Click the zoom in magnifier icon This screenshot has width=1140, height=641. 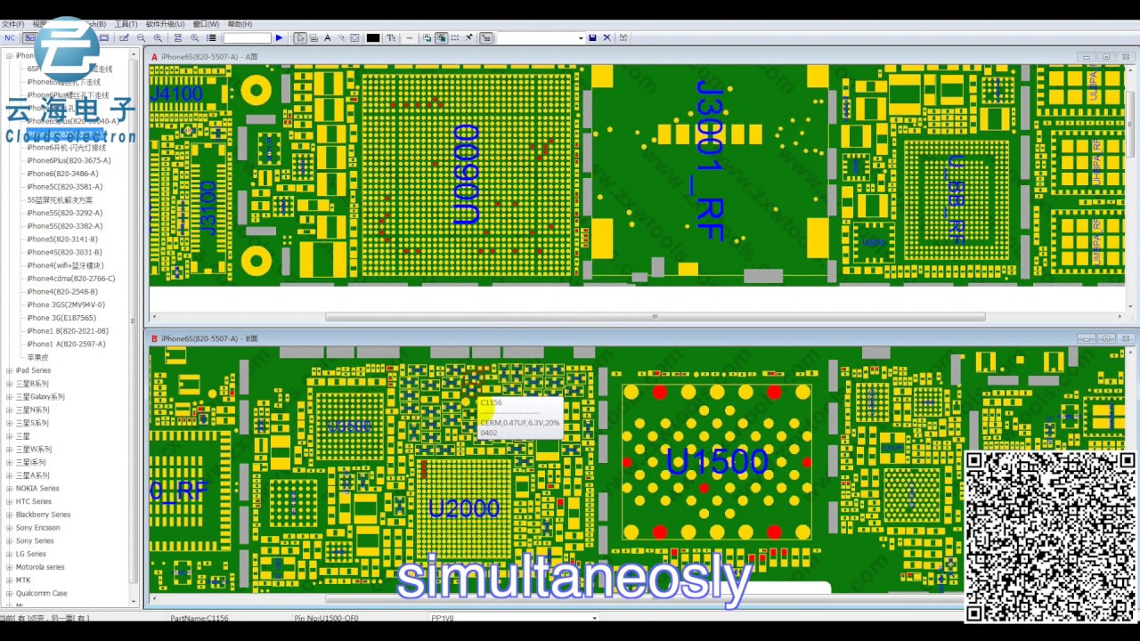tap(158, 38)
